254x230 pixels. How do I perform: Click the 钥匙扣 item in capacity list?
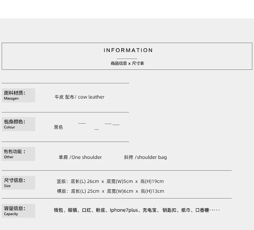point(169,210)
